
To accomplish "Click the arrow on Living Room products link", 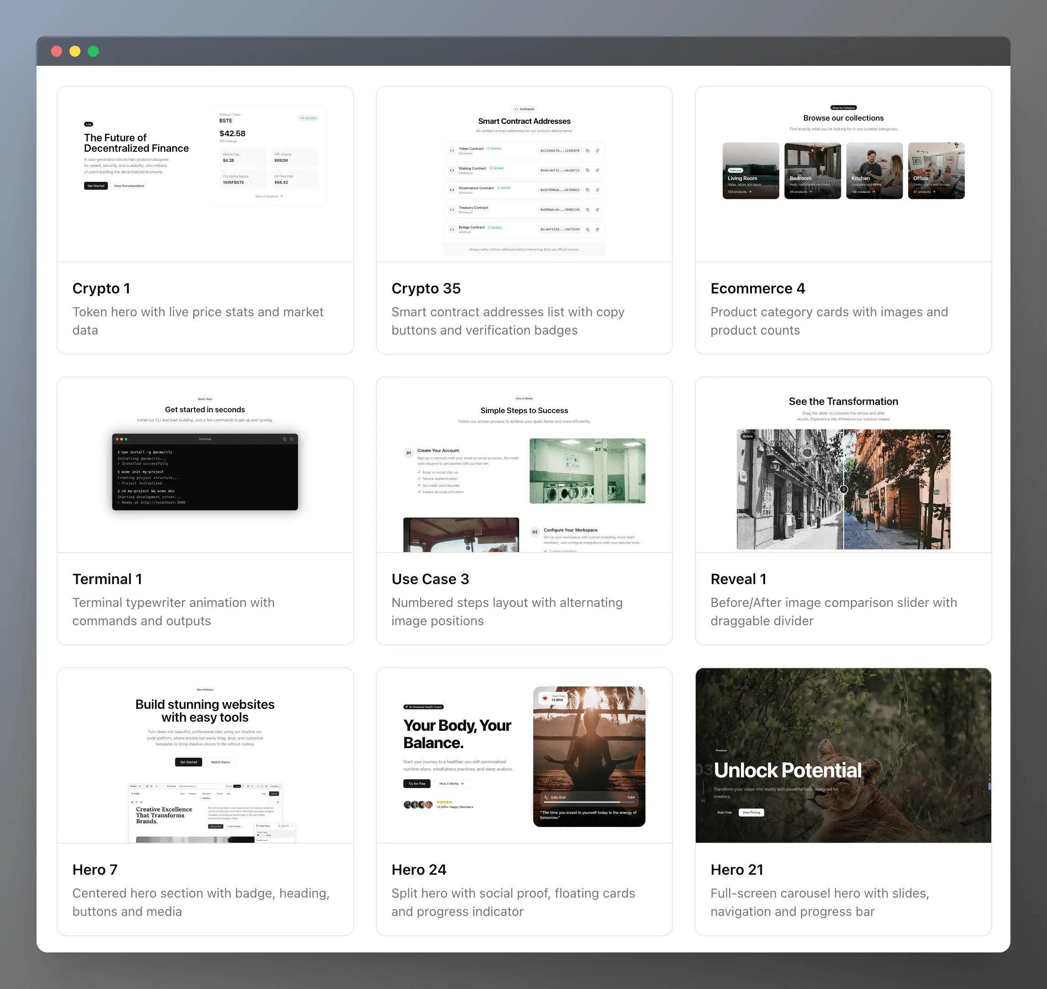I will [751, 192].
